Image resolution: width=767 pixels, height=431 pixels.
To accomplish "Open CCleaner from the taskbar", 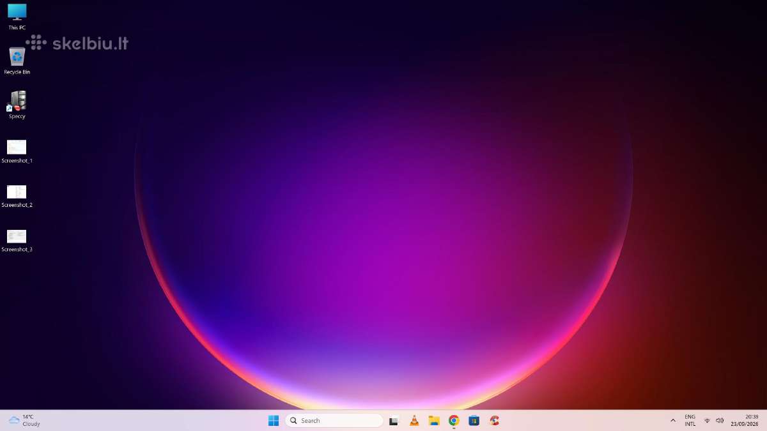I will click(494, 420).
